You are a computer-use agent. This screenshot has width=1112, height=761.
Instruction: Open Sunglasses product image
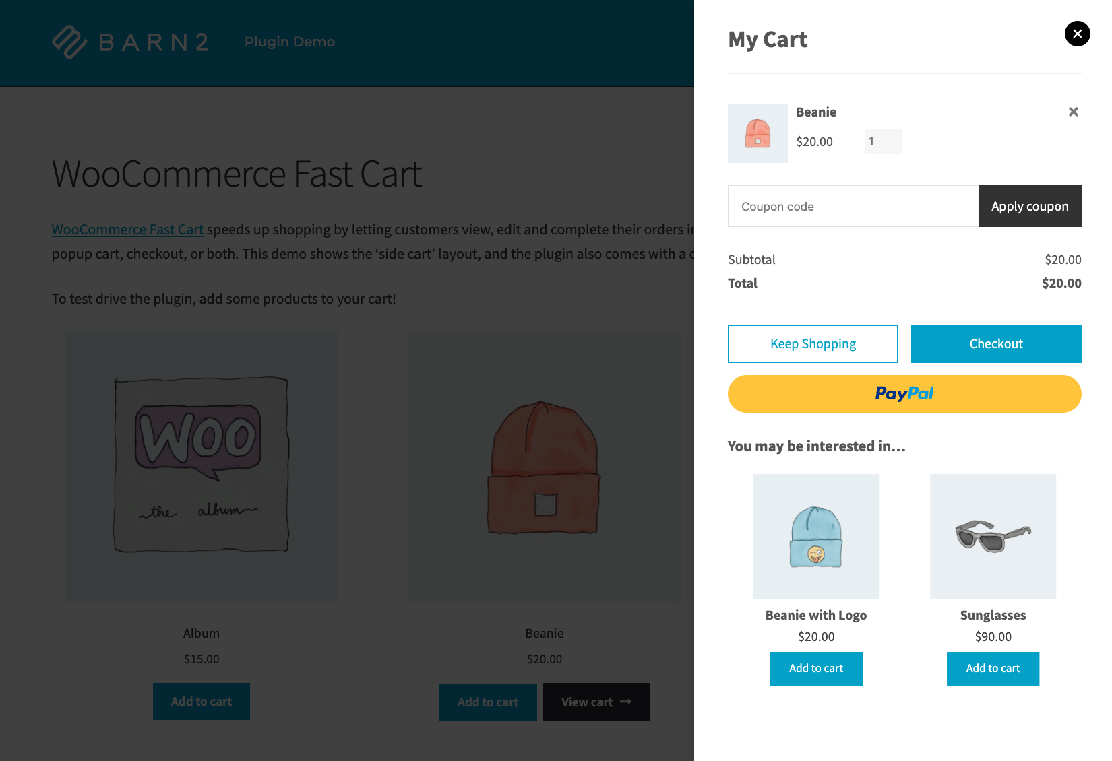993,537
